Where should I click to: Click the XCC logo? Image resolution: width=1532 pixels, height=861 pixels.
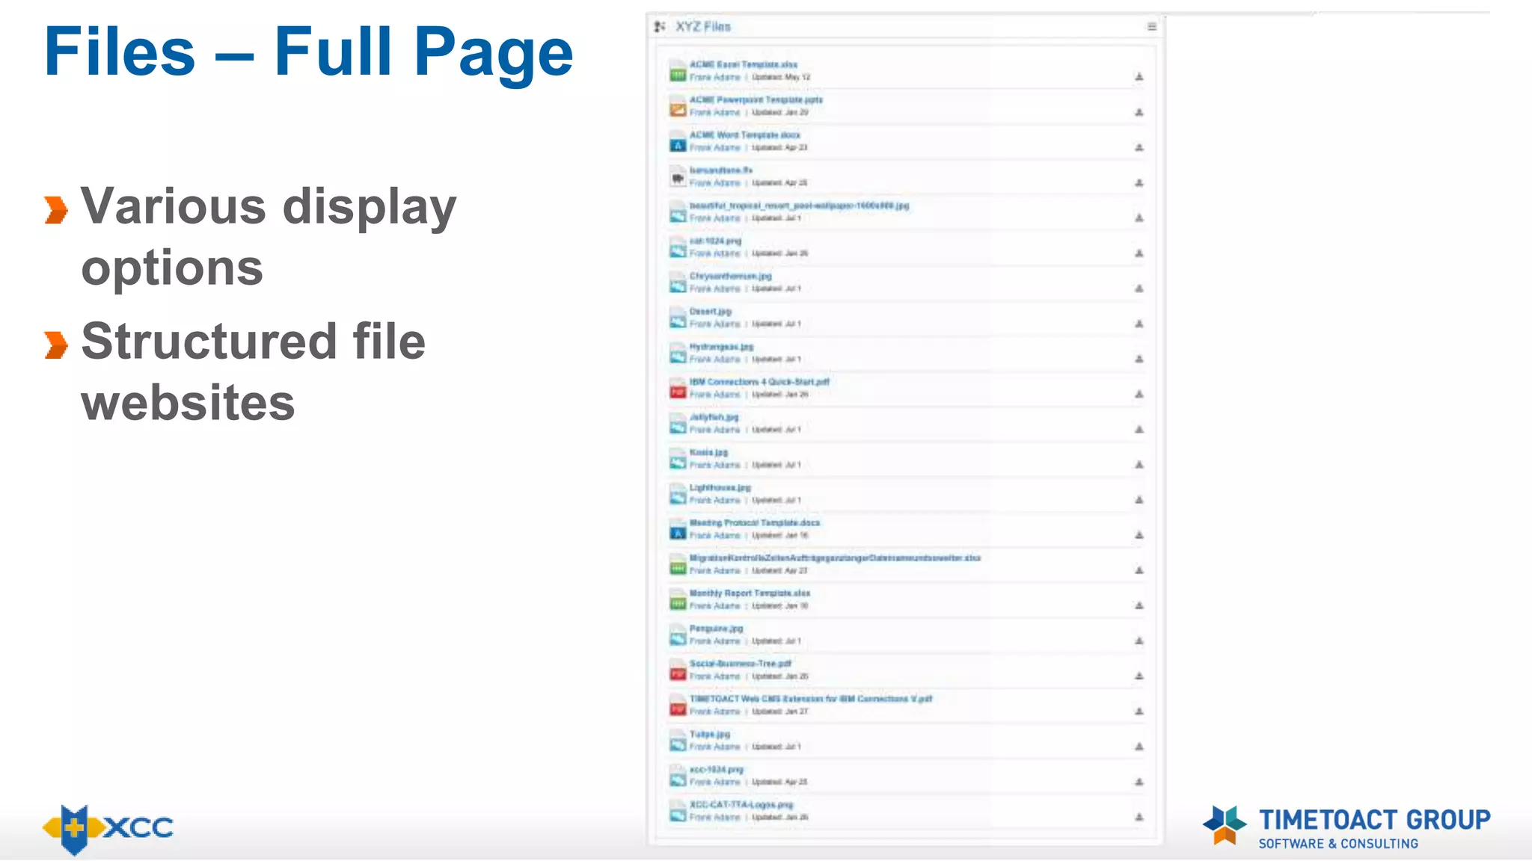click(108, 828)
